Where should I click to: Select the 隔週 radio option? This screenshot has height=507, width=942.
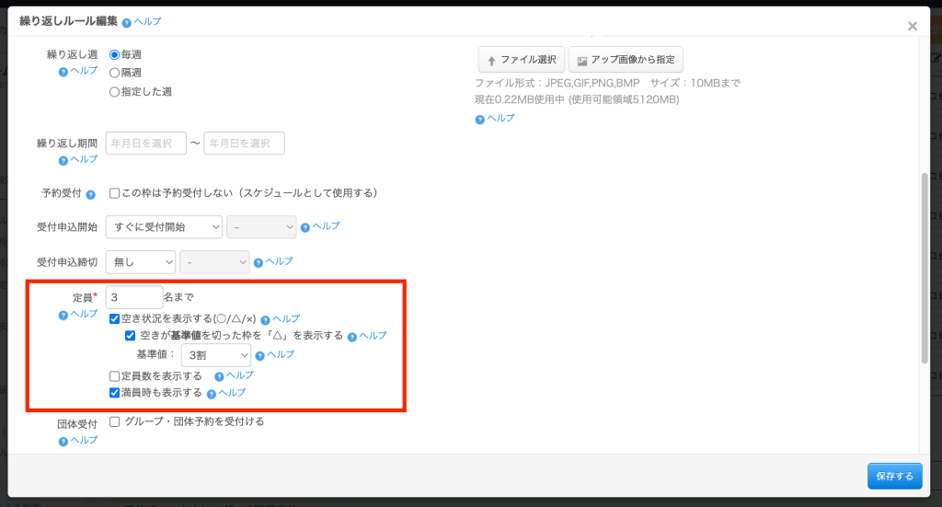(115, 73)
